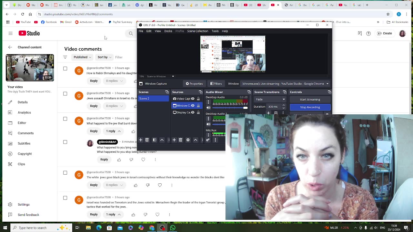This screenshot has height=232, width=413.
Task: Select checkbox for white jews comment
Action: tap(65, 173)
